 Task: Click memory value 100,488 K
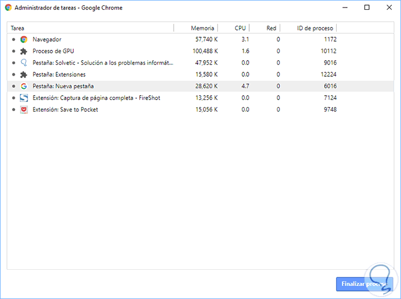tap(205, 51)
